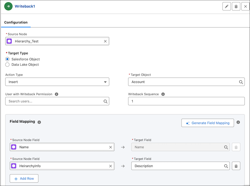Delete the HeirarchyInfo to Description mapping row
This screenshot has width=250, height=186.
click(236, 166)
